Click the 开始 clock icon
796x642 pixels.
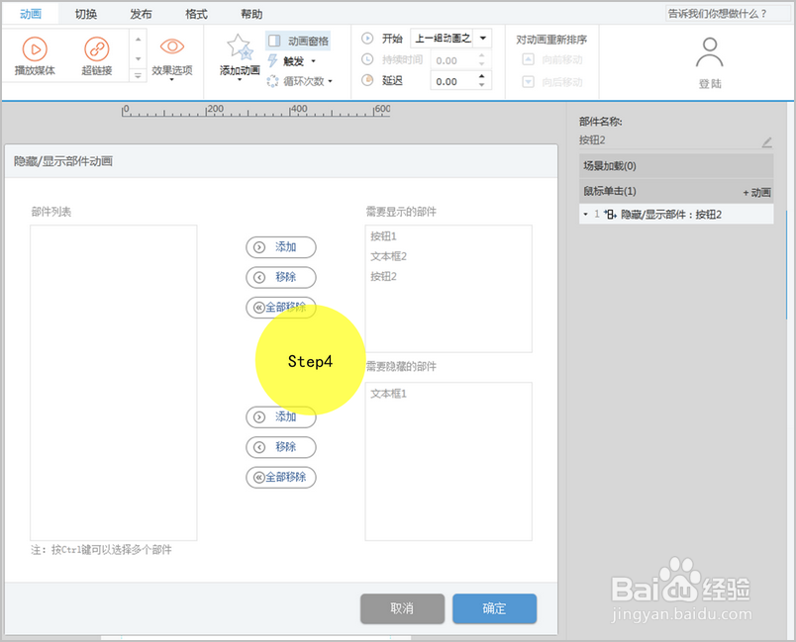coord(367,38)
